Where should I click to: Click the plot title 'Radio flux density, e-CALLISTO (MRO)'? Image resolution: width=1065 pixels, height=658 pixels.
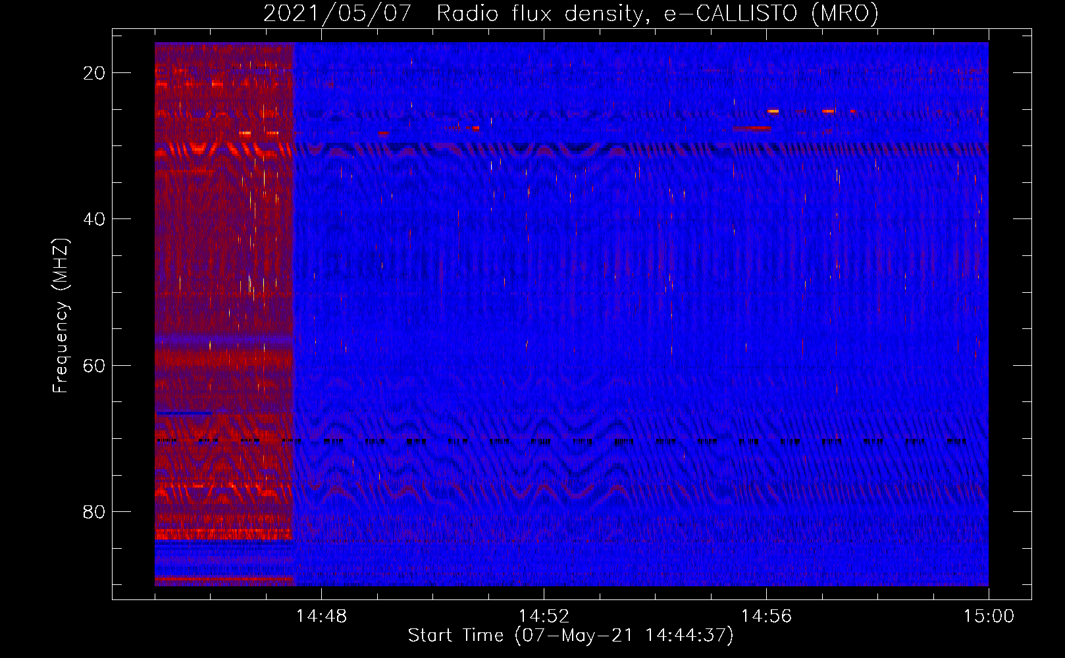point(658,13)
